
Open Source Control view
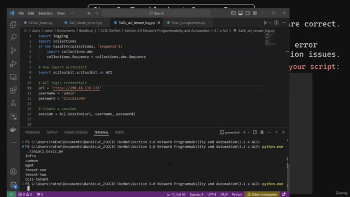pyautogui.click(x=13, y=50)
